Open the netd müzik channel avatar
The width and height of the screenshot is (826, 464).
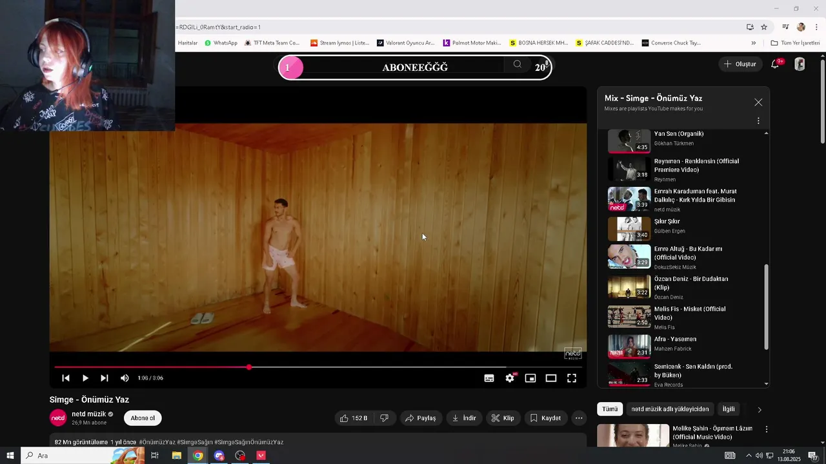[x=58, y=418]
